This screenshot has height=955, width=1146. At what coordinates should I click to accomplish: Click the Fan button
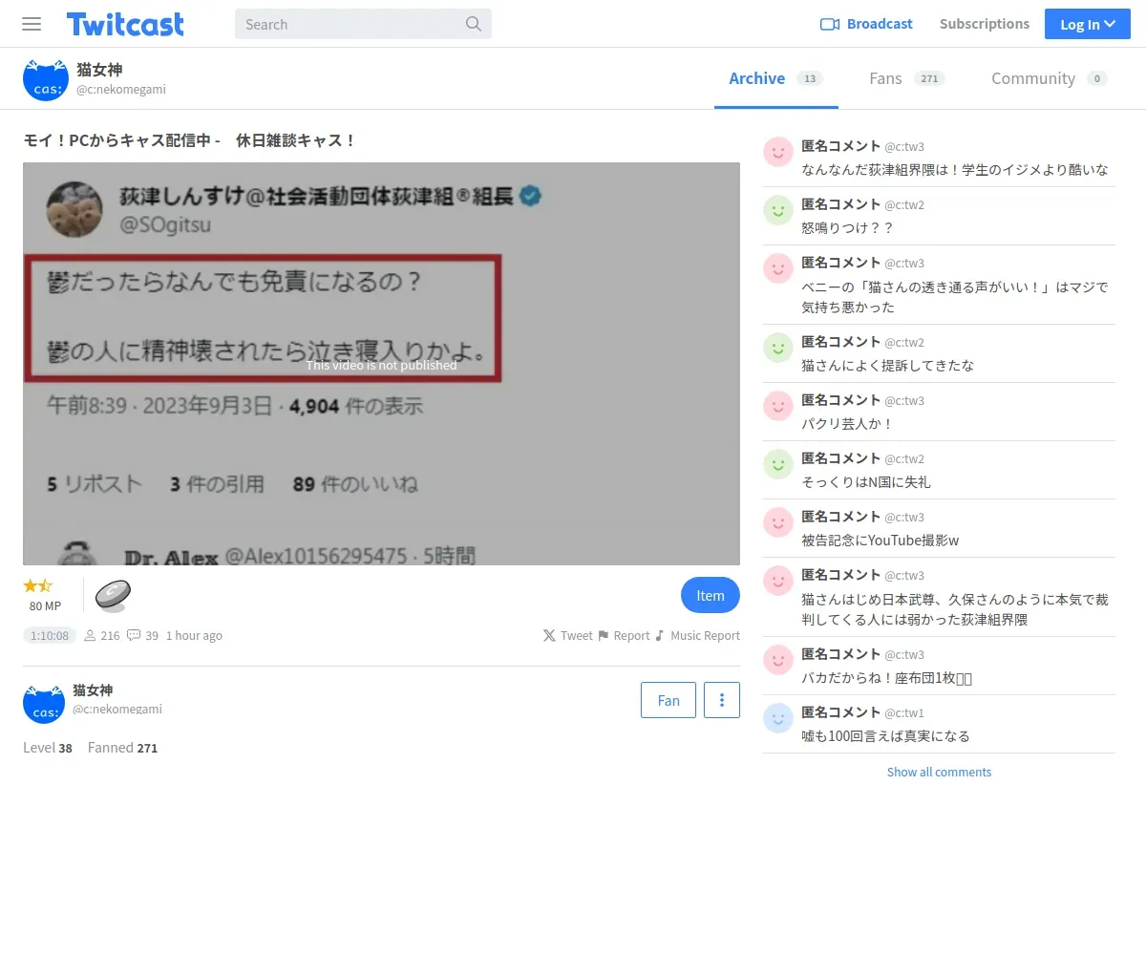pyautogui.click(x=668, y=700)
